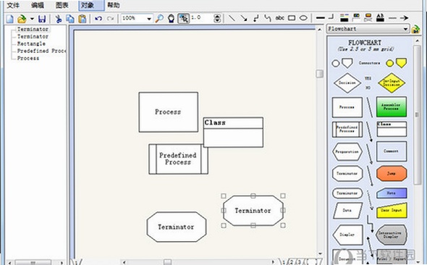427x265 pixels.
Task: Click the Paste clipboard icon
Action: coord(83,19)
